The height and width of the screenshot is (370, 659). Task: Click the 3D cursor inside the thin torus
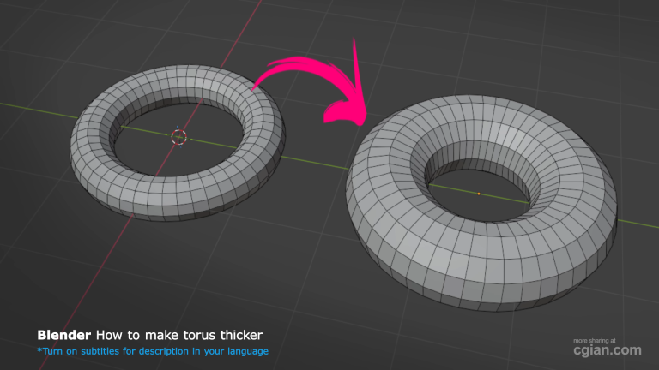[179, 137]
